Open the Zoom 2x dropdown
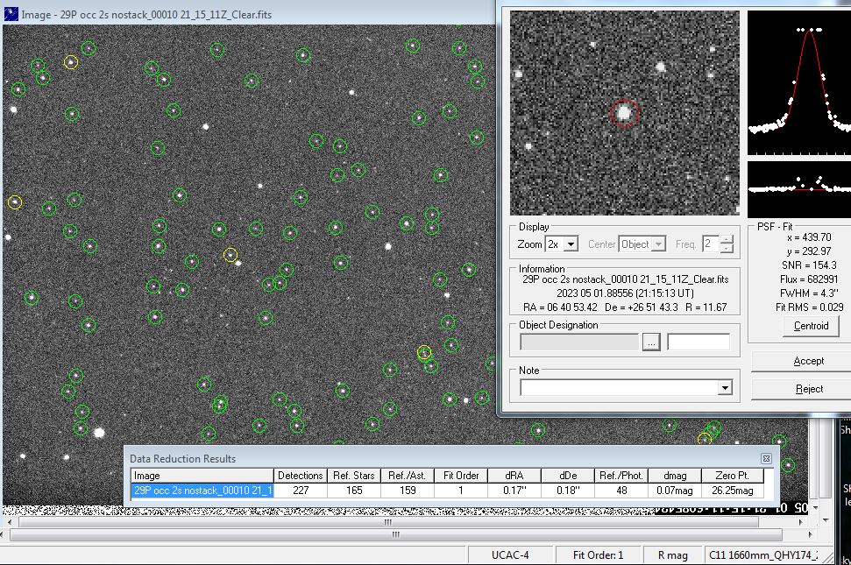851x565 pixels. coord(571,244)
